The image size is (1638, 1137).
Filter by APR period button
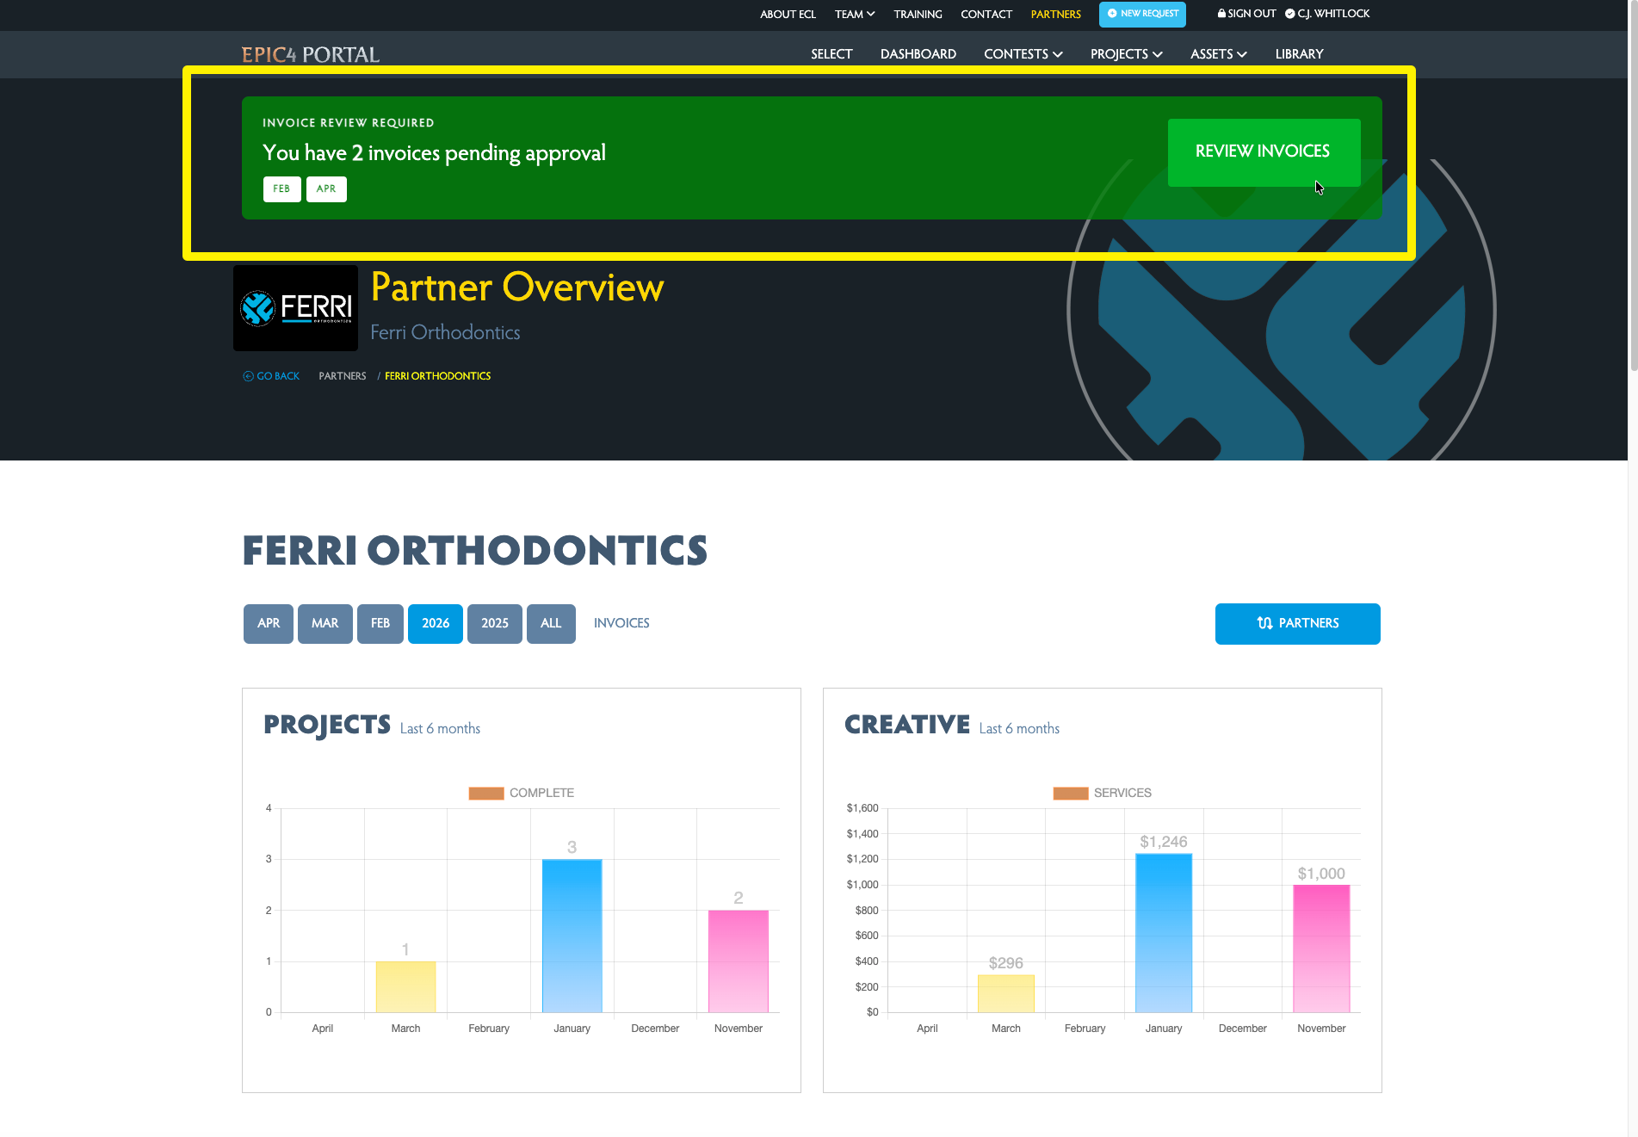click(269, 624)
